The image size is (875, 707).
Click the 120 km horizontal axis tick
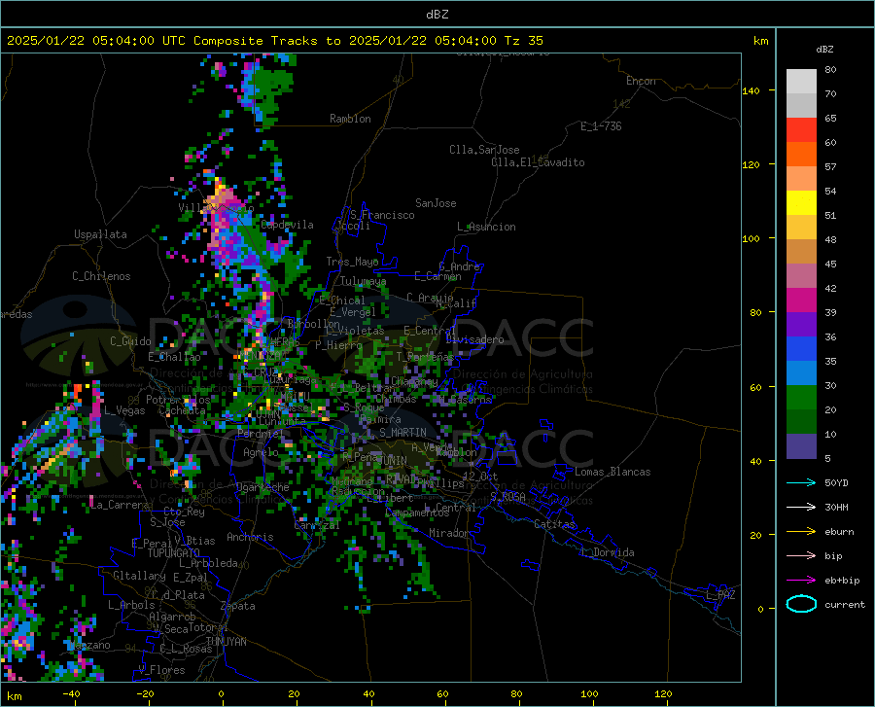(x=663, y=693)
